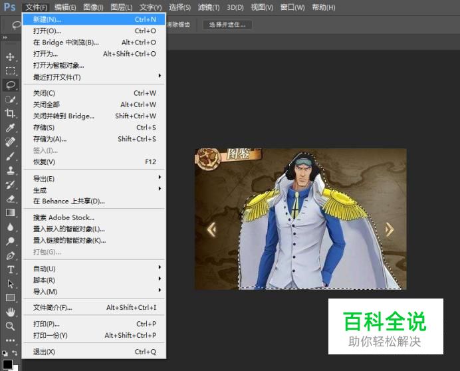Image resolution: width=460 pixels, height=371 pixels.
Task: Swap foreground and background colors
Action: click(15, 352)
